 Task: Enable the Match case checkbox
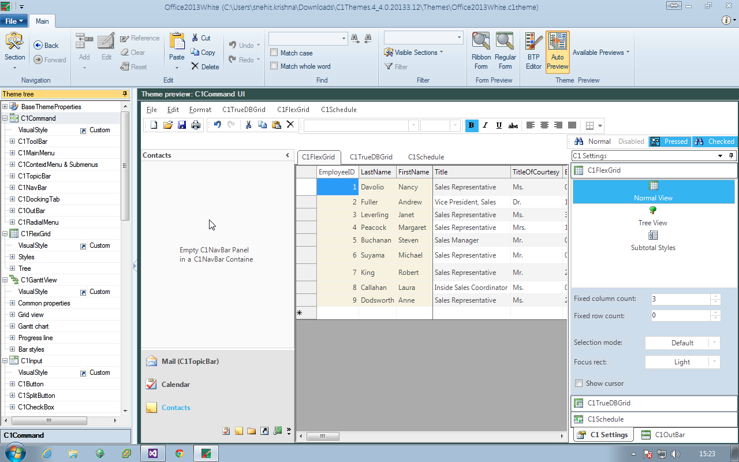click(x=274, y=53)
